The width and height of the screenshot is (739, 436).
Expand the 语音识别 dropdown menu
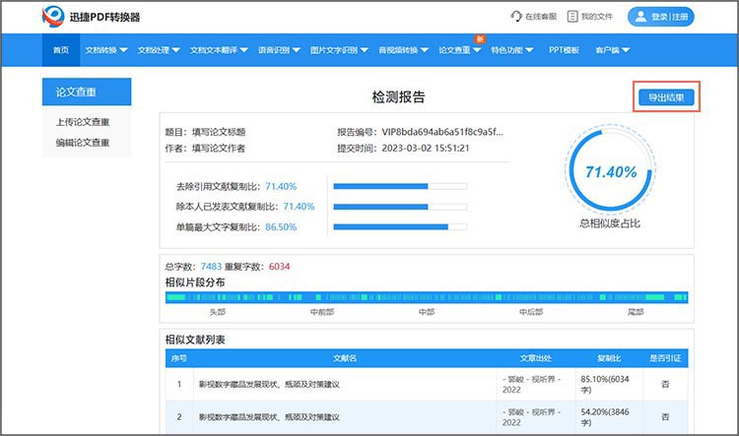point(279,50)
